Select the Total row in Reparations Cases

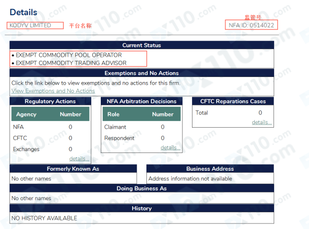tap(233, 112)
